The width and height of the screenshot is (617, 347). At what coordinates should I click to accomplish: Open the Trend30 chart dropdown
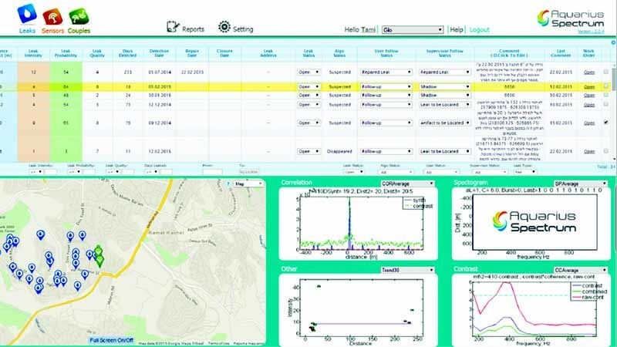click(398, 270)
